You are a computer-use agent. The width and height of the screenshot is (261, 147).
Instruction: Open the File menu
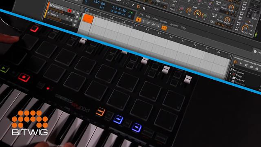pyautogui.click(x=142, y=15)
